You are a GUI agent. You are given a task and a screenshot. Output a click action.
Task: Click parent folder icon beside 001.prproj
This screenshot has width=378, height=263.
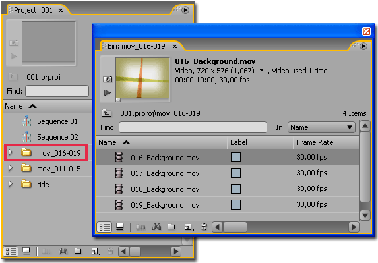(13, 77)
